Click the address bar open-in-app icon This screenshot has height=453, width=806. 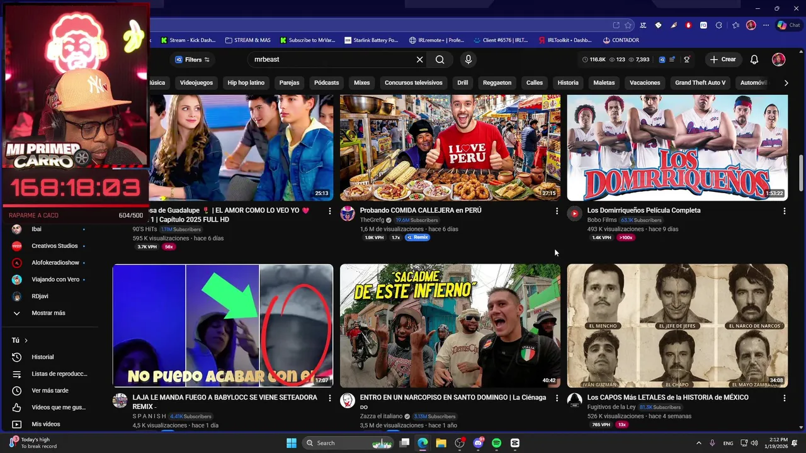coord(616,25)
